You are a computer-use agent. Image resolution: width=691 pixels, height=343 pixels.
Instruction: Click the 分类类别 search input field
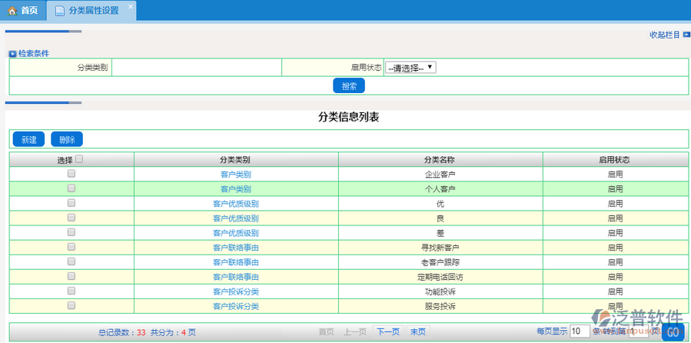196,68
